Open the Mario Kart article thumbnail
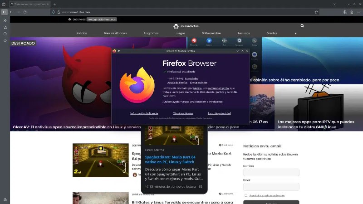The width and height of the screenshot is (363, 204). click(x=100, y=160)
